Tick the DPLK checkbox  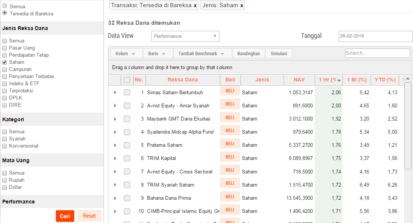point(5,98)
